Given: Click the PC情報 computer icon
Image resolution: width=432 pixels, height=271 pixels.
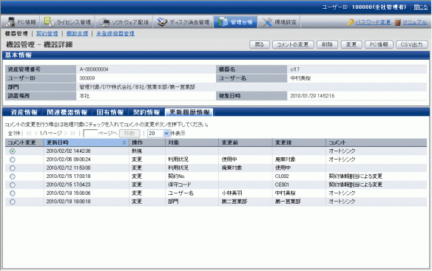Looking at the screenshot, I should click(x=10, y=22).
